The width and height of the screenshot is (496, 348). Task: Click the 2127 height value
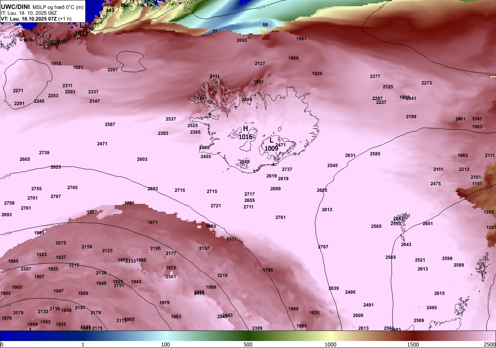(x=260, y=64)
